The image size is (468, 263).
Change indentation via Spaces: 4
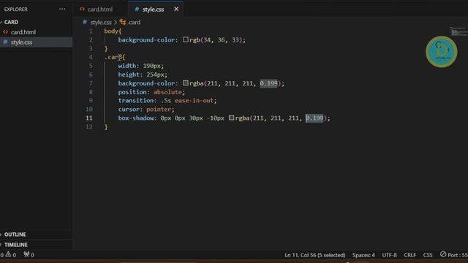363,255
